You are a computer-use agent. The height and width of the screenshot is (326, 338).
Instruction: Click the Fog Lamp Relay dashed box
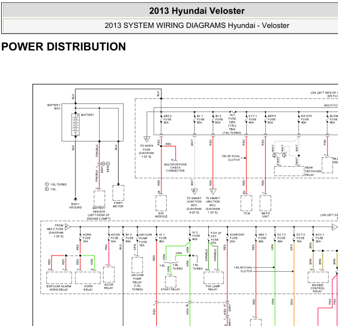tap(214, 278)
